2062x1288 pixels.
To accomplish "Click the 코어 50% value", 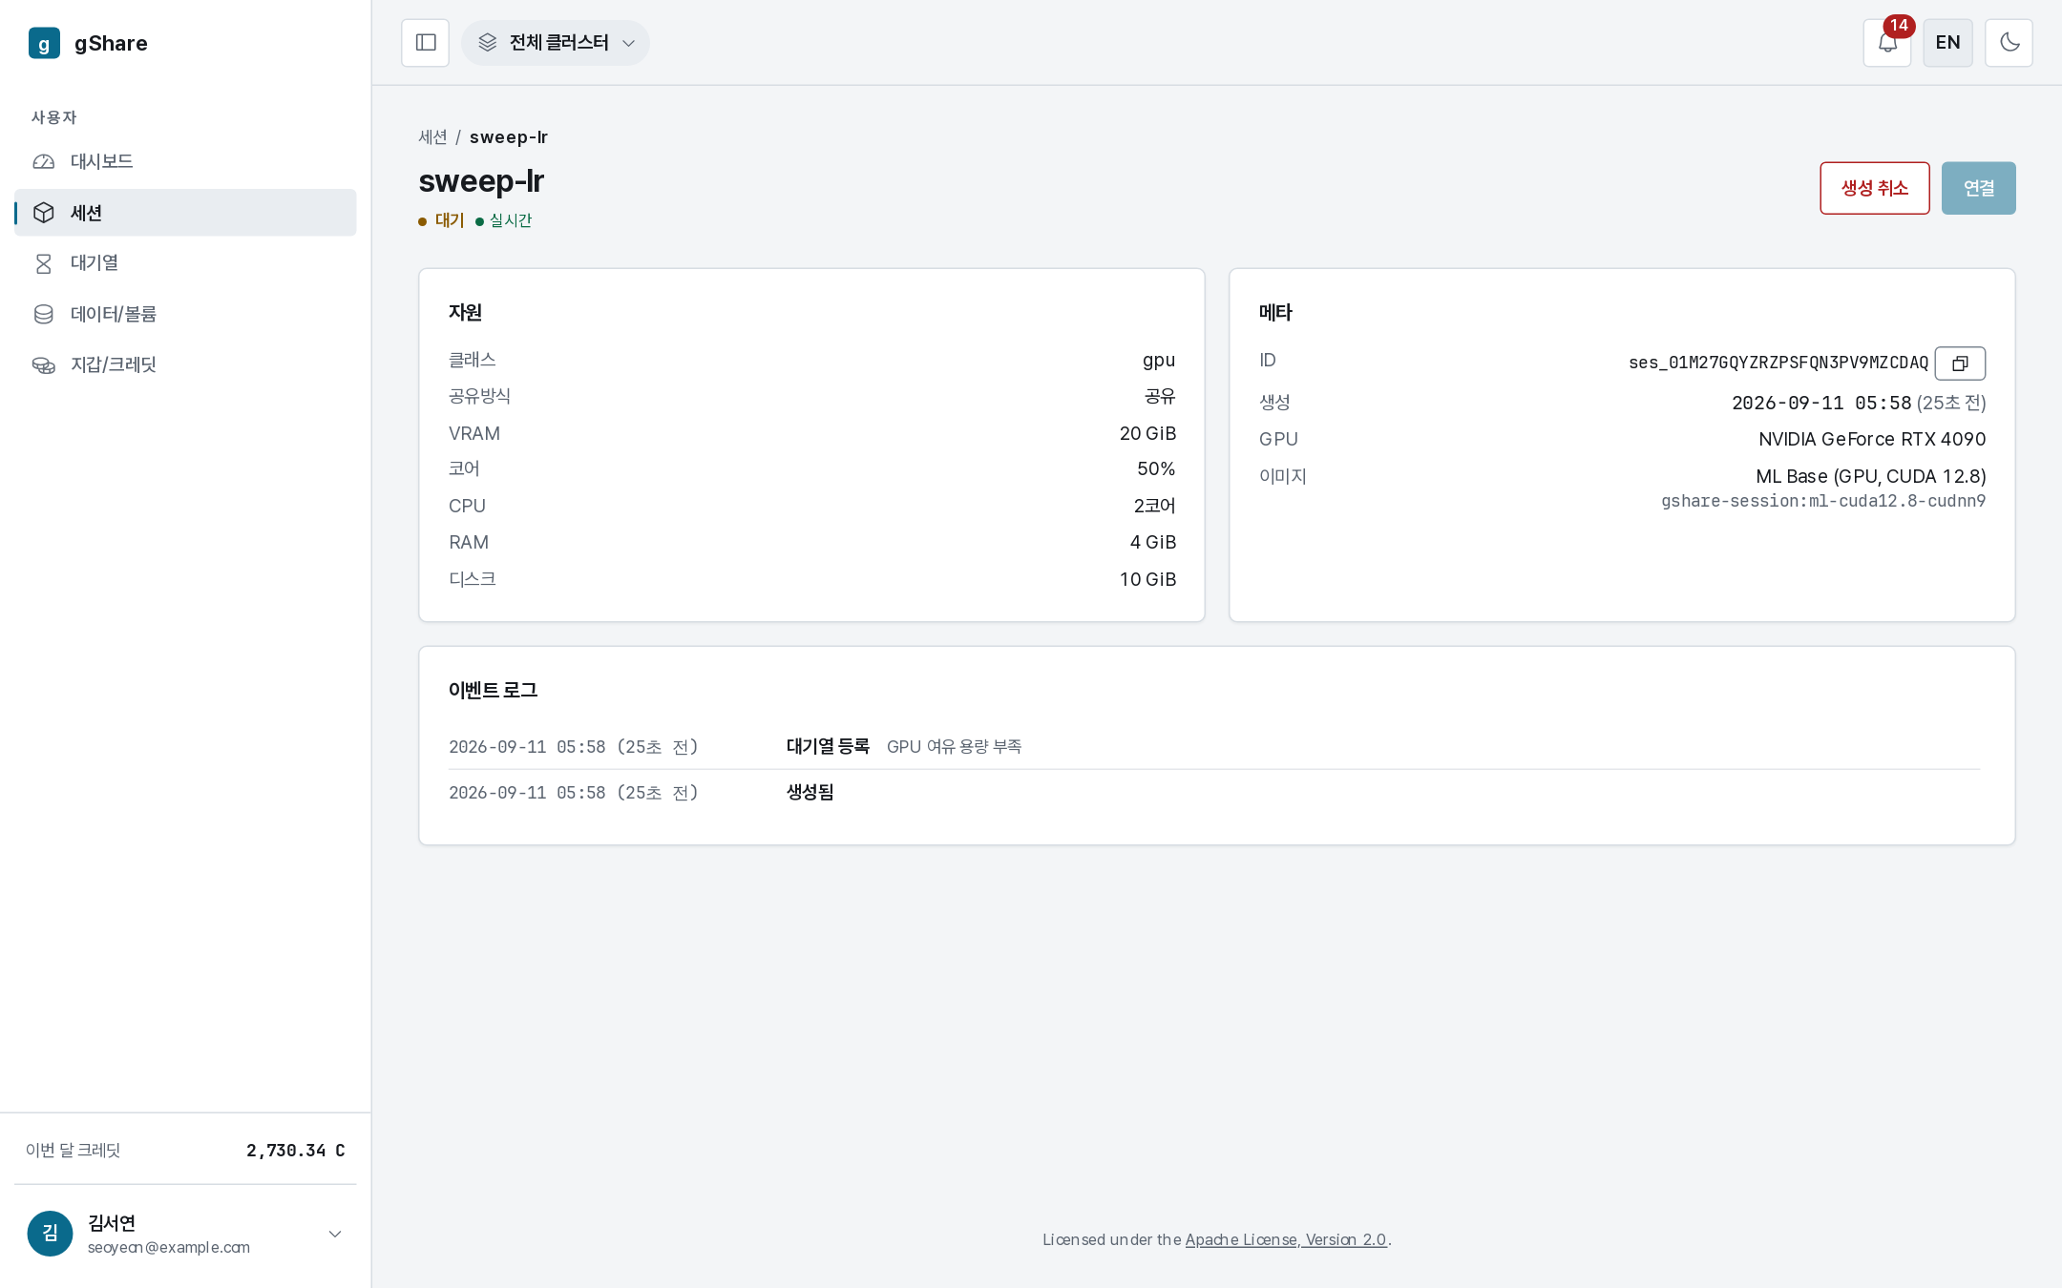I will pos(1156,468).
